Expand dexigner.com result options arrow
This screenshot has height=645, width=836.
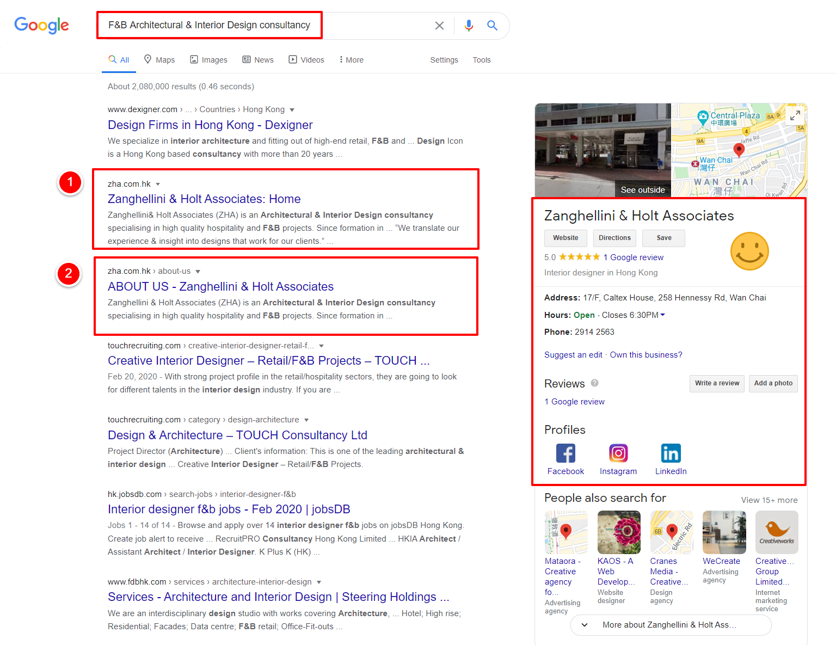[x=292, y=110]
